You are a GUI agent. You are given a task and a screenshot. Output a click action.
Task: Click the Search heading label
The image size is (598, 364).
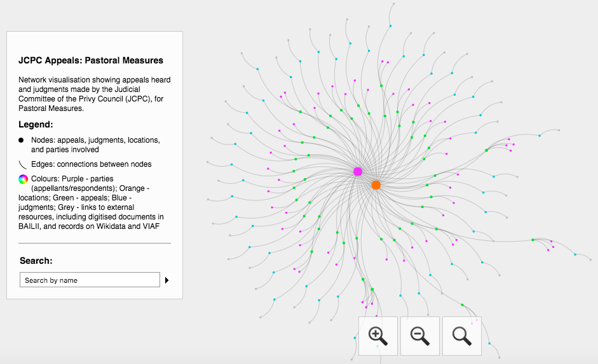click(36, 261)
